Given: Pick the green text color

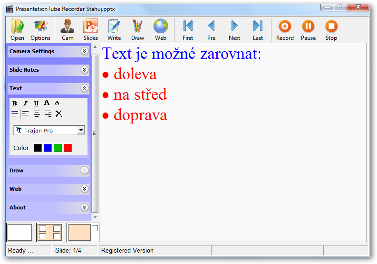Looking at the screenshot, I should (x=58, y=148).
